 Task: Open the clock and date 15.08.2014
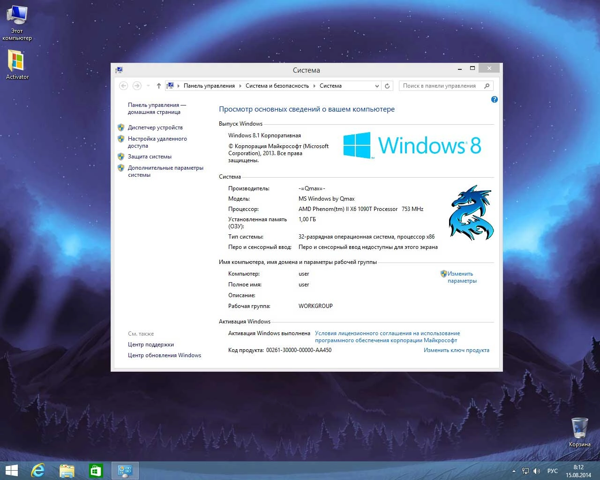click(578, 471)
